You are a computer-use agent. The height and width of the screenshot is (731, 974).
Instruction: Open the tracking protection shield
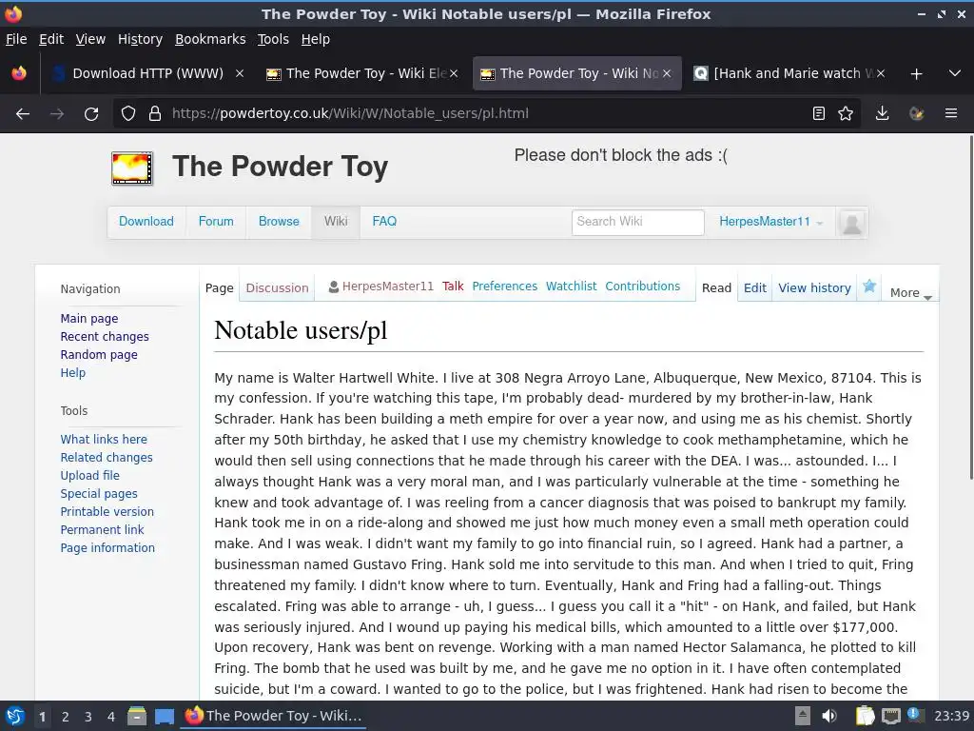click(128, 114)
